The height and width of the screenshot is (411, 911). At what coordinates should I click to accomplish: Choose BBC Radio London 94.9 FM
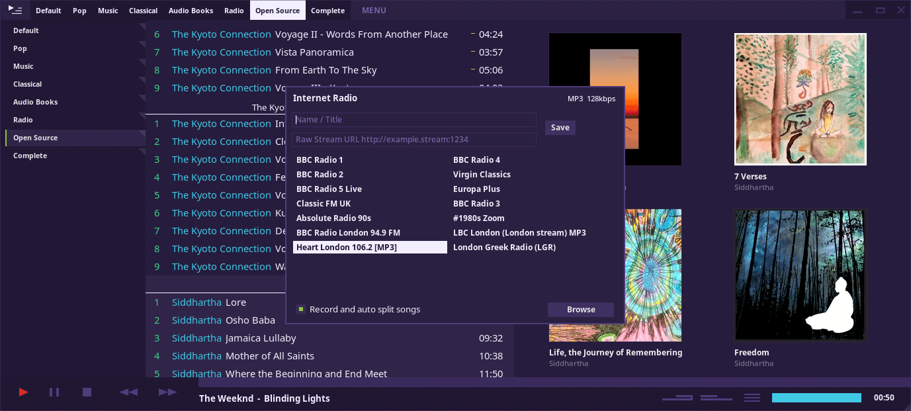coord(370,232)
